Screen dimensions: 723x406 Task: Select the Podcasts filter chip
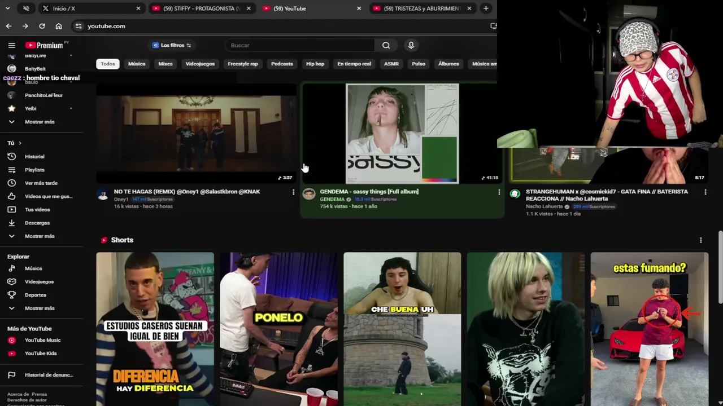pos(282,64)
